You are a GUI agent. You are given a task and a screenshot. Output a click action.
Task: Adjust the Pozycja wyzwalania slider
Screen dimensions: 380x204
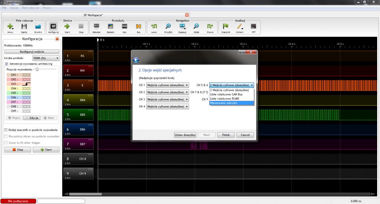pyautogui.click(x=37, y=70)
